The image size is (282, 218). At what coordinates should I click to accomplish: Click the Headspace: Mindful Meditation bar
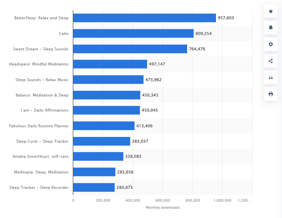pos(110,64)
